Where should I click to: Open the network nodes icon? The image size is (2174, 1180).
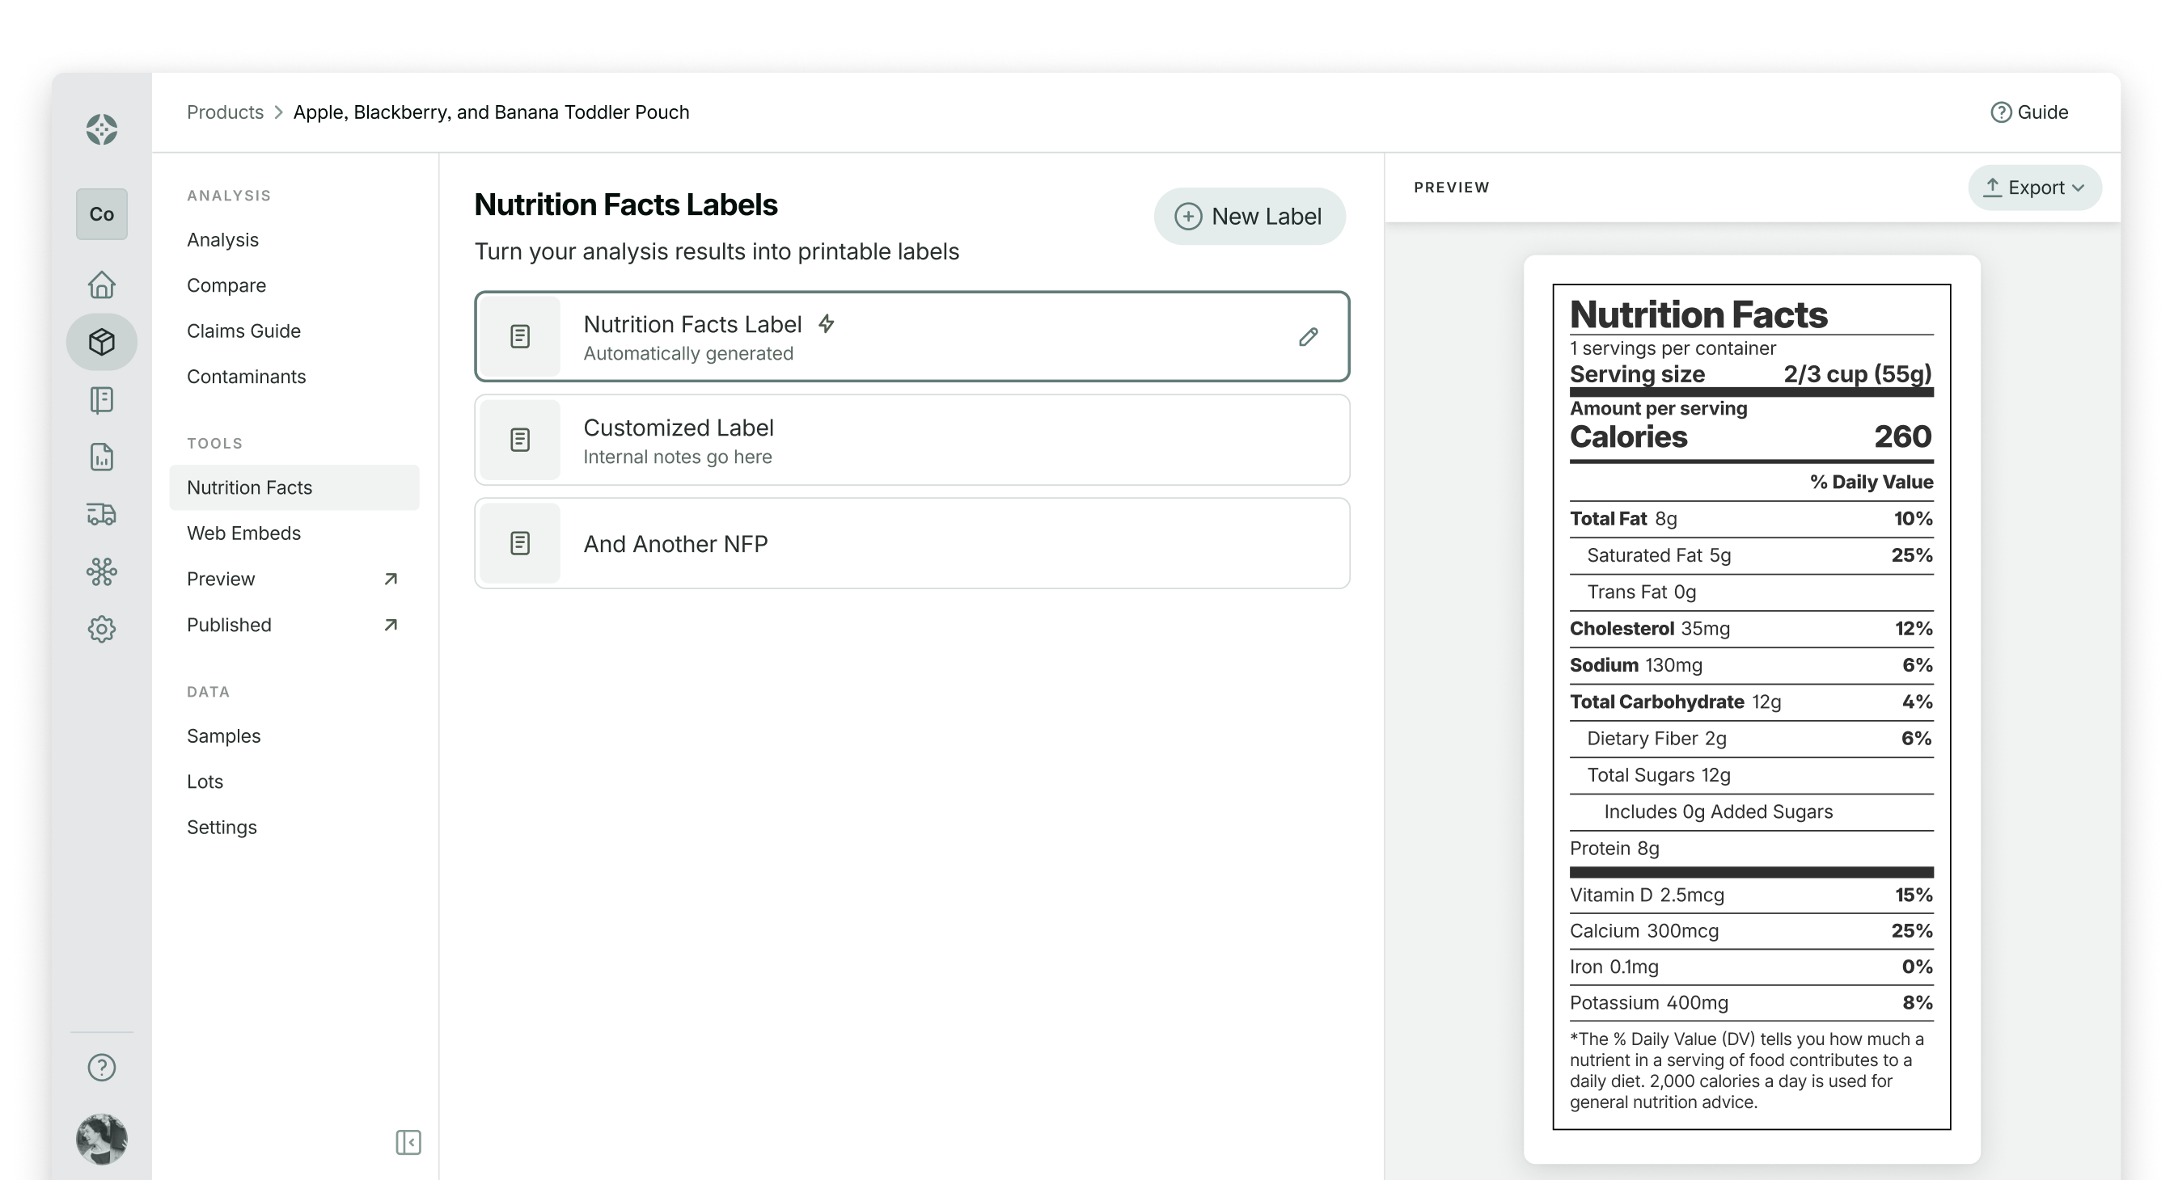click(x=101, y=571)
